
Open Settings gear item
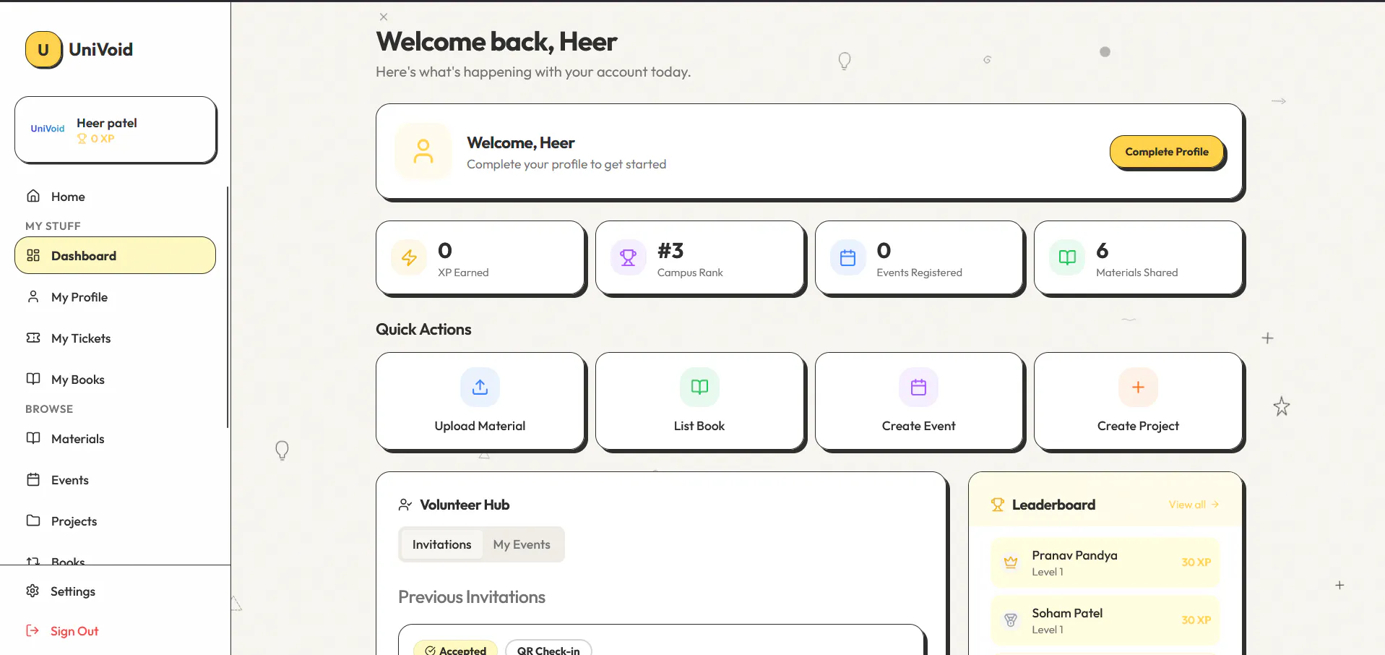115,591
